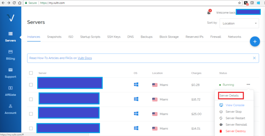This screenshot has height=136, width=265.
Task: Open the Sort by Location dropdown
Action: 239,23
